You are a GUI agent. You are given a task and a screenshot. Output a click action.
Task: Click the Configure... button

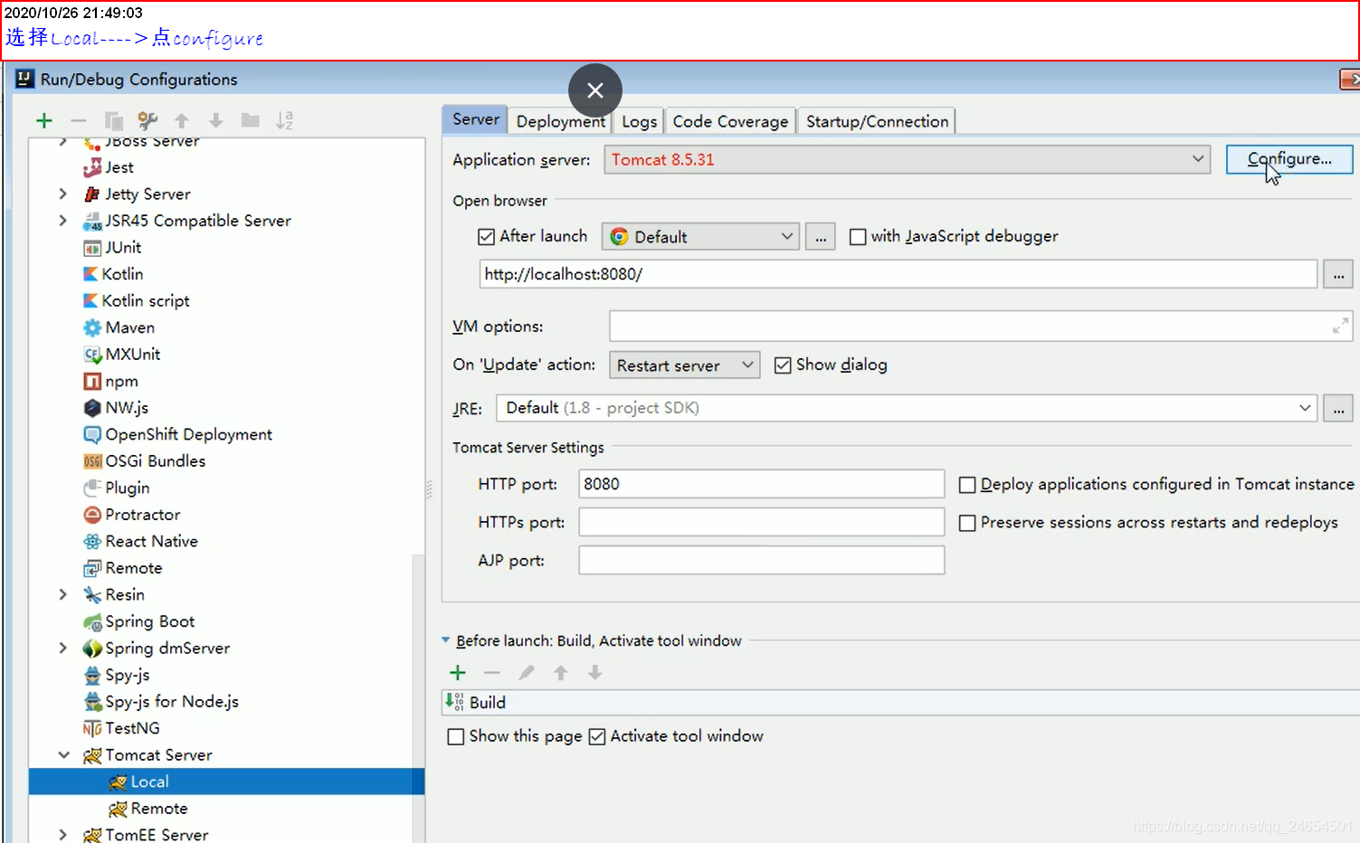(1289, 159)
